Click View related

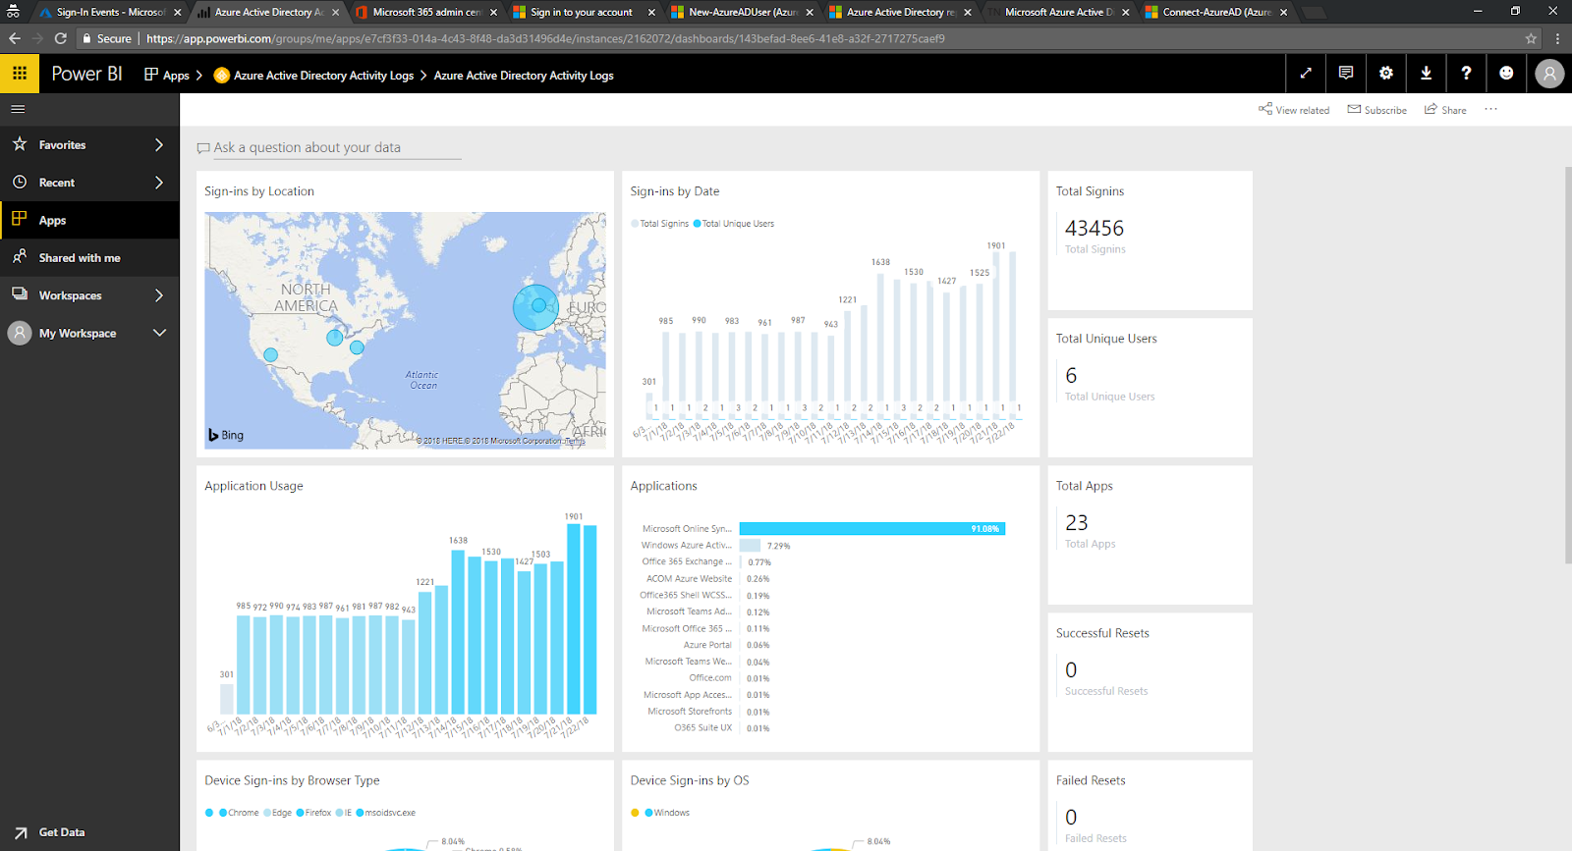(x=1294, y=110)
